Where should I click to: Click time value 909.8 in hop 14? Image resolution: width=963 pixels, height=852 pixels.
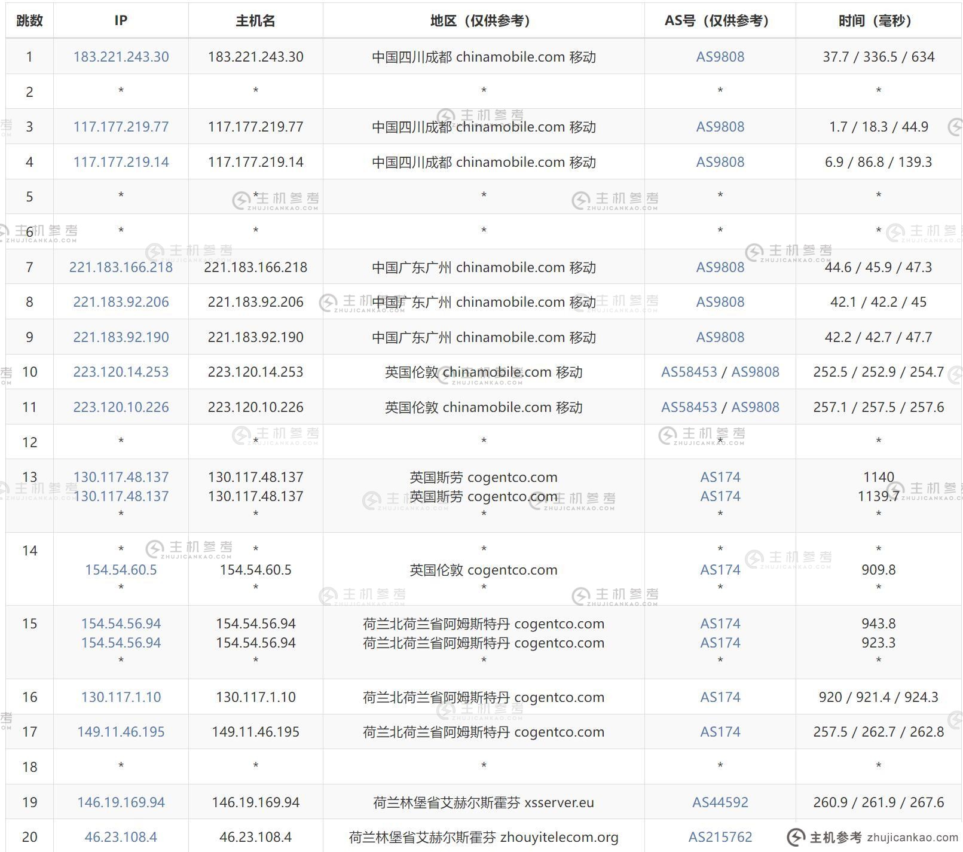click(879, 570)
